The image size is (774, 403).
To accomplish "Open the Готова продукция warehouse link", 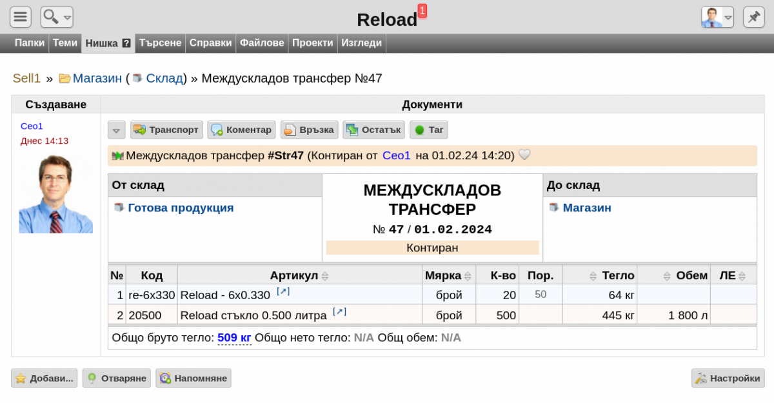I will pos(181,208).
